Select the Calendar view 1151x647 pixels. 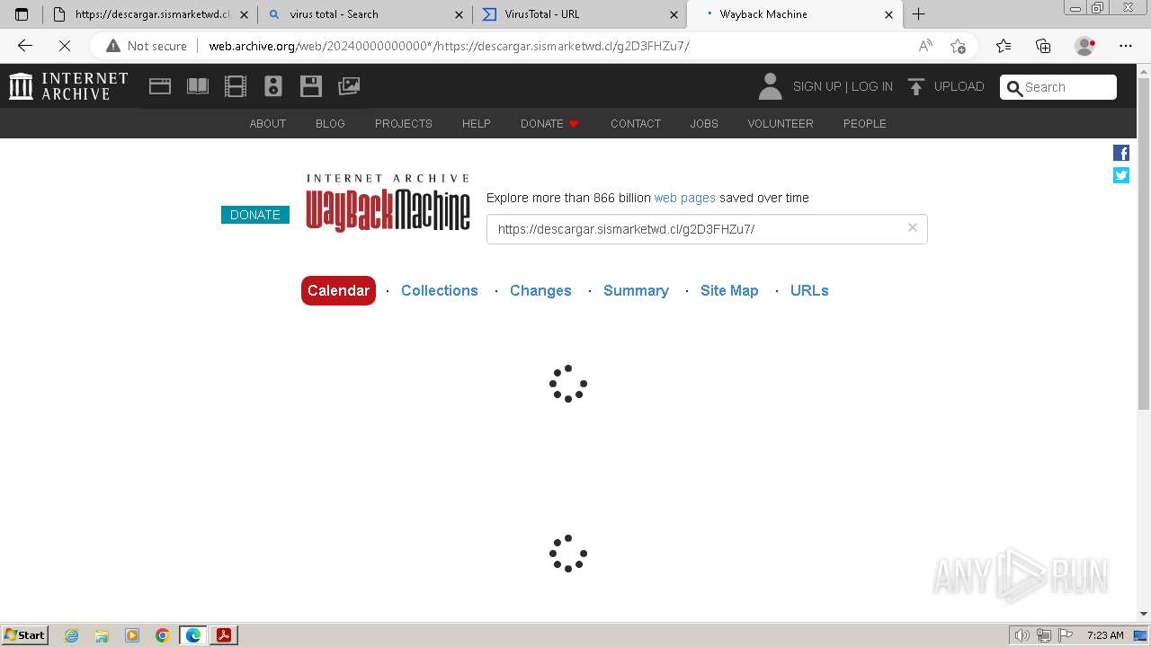338,290
